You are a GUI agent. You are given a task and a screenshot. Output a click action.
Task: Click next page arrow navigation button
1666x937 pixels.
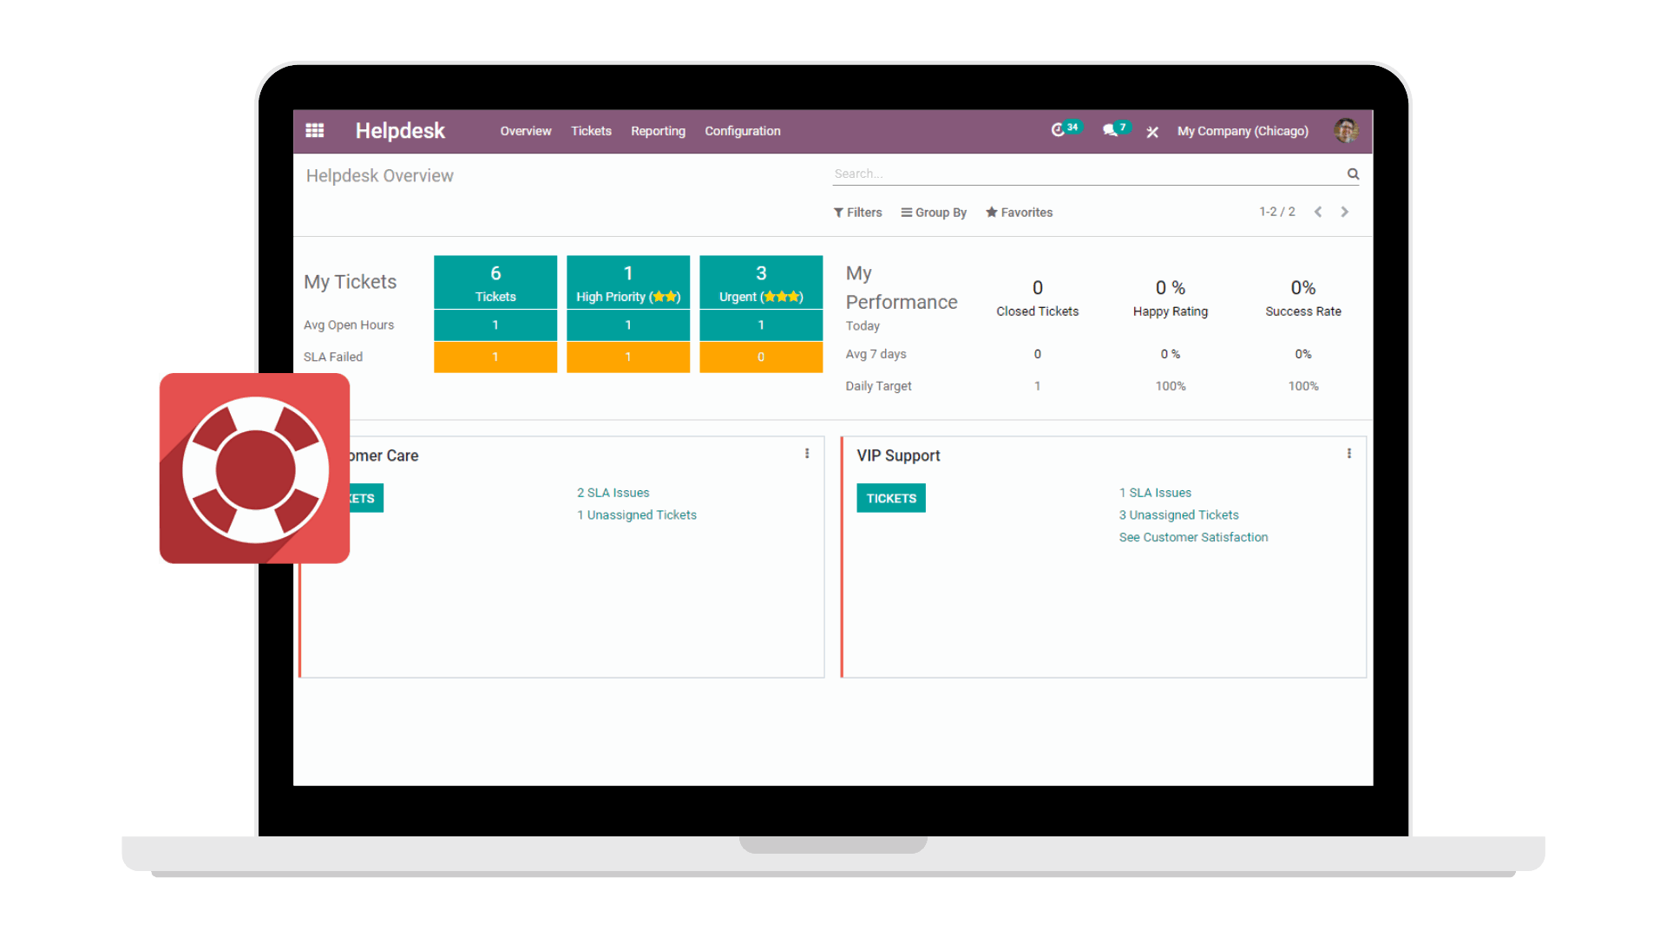(x=1348, y=212)
